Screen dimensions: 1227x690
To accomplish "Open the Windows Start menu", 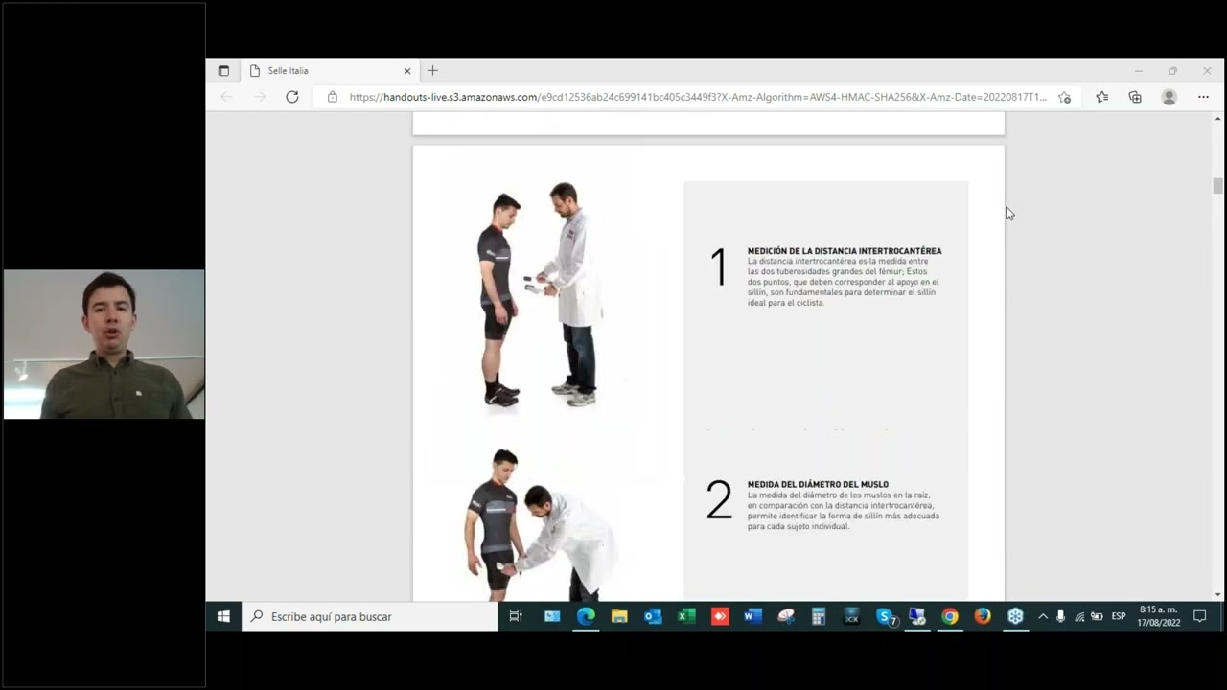I will pyautogui.click(x=223, y=616).
